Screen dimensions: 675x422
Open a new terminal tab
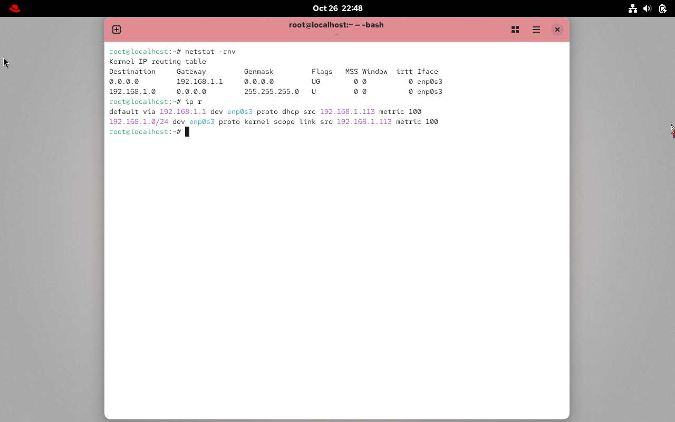click(x=116, y=30)
